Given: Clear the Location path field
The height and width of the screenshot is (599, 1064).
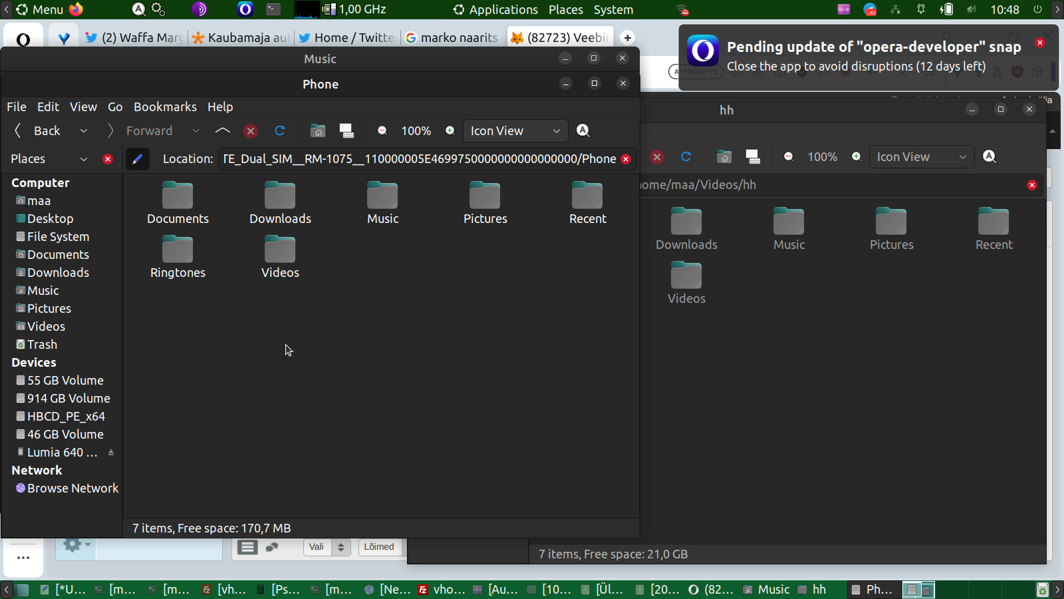Looking at the screenshot, I should coord(626,159).
